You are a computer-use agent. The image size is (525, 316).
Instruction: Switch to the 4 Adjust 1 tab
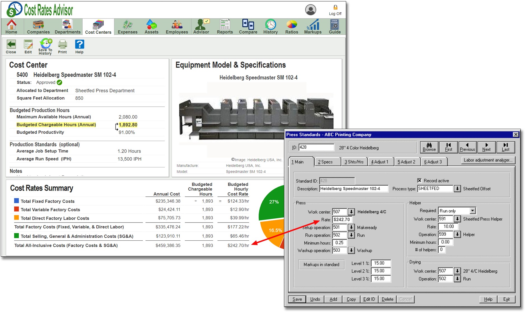pos(381,162)
